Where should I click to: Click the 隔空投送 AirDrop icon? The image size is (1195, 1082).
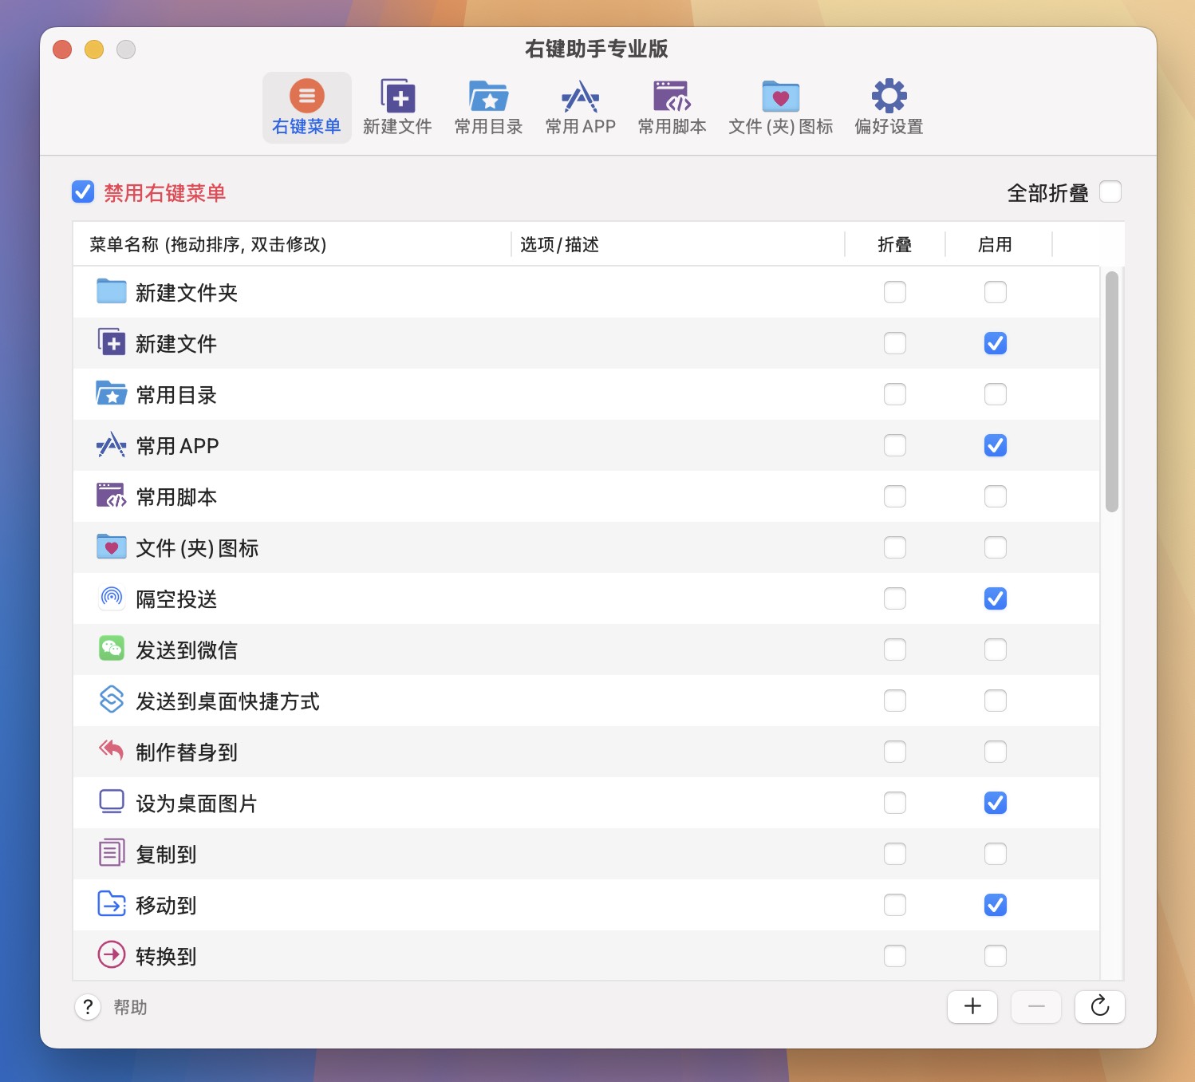[x=112, y=598]
